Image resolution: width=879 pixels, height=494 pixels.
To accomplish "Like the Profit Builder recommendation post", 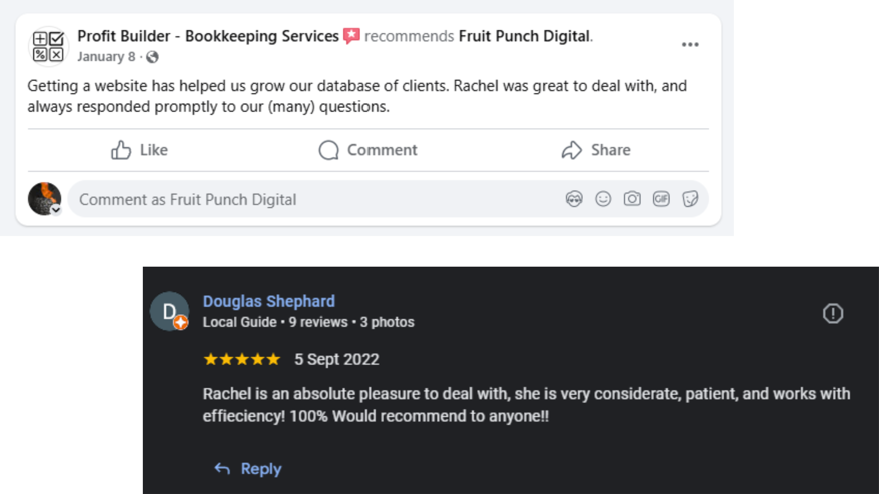I will [x=140, y=150].
